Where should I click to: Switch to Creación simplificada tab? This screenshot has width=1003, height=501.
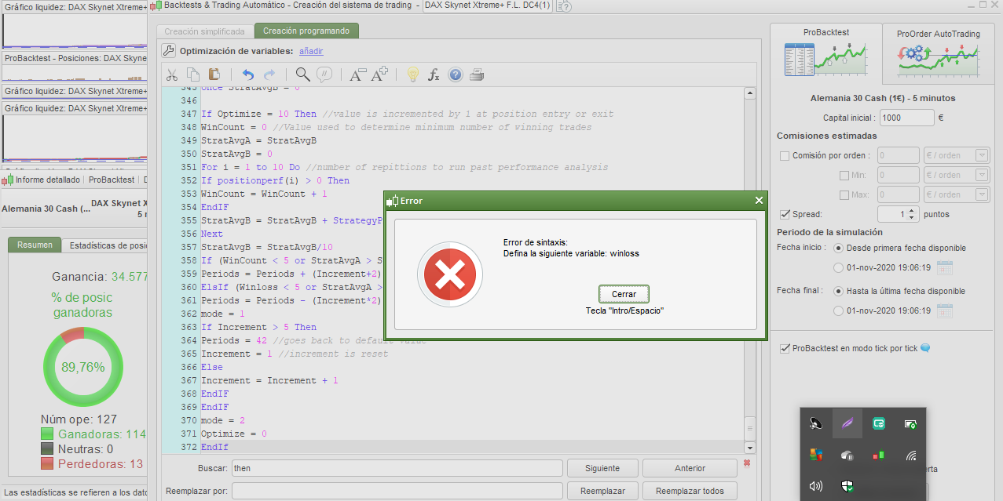click(x=204, y=32)
